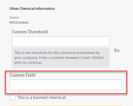The image size is (133, 106).
Task: Focus the Custom Field input box
Action: pos(66,85)
